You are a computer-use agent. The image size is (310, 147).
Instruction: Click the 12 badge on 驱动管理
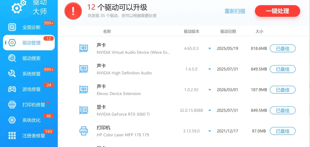coord(49,38)
